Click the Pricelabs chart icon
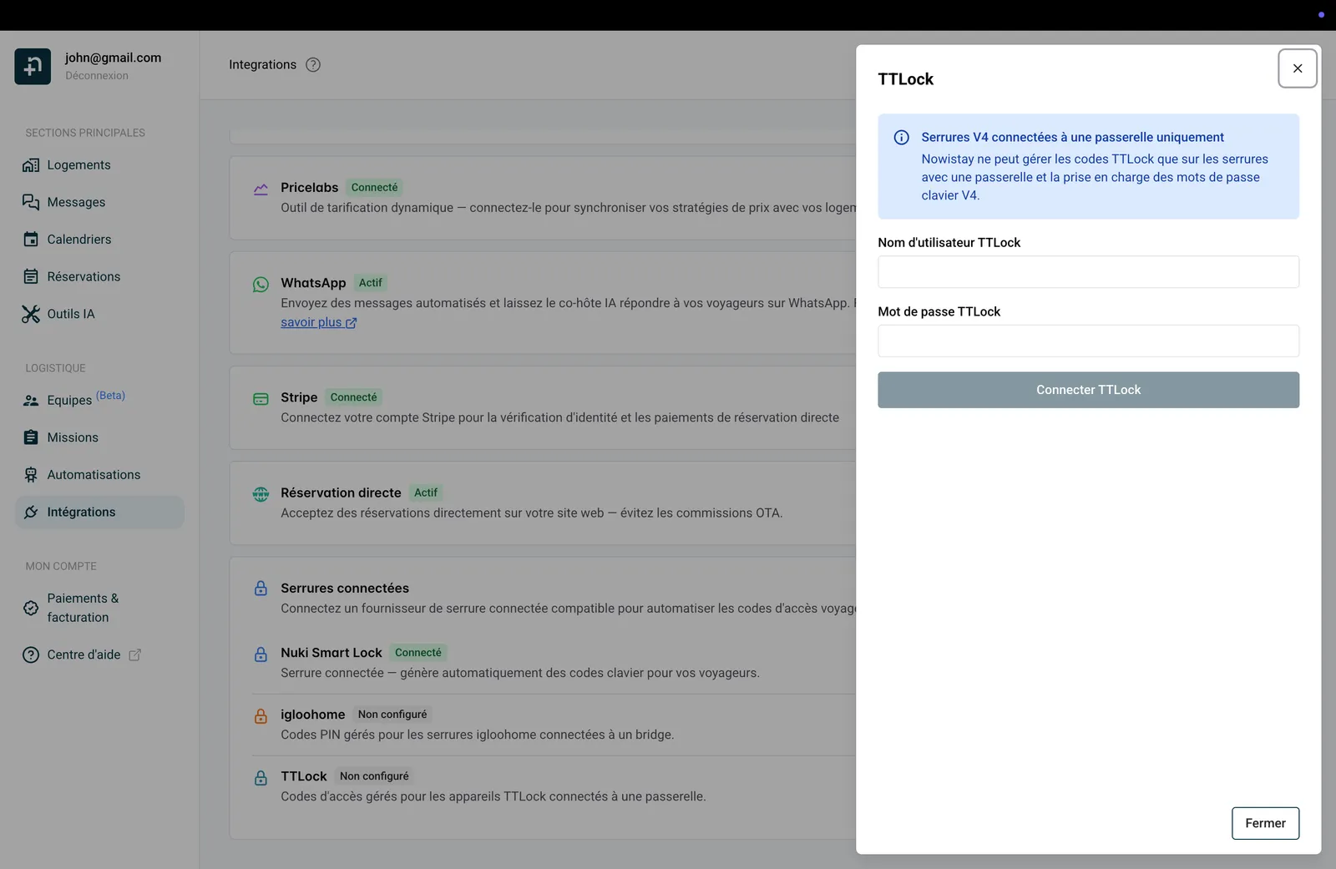Screen dimensions: 1336x869 pyautogui.click(x=261, y=189)
